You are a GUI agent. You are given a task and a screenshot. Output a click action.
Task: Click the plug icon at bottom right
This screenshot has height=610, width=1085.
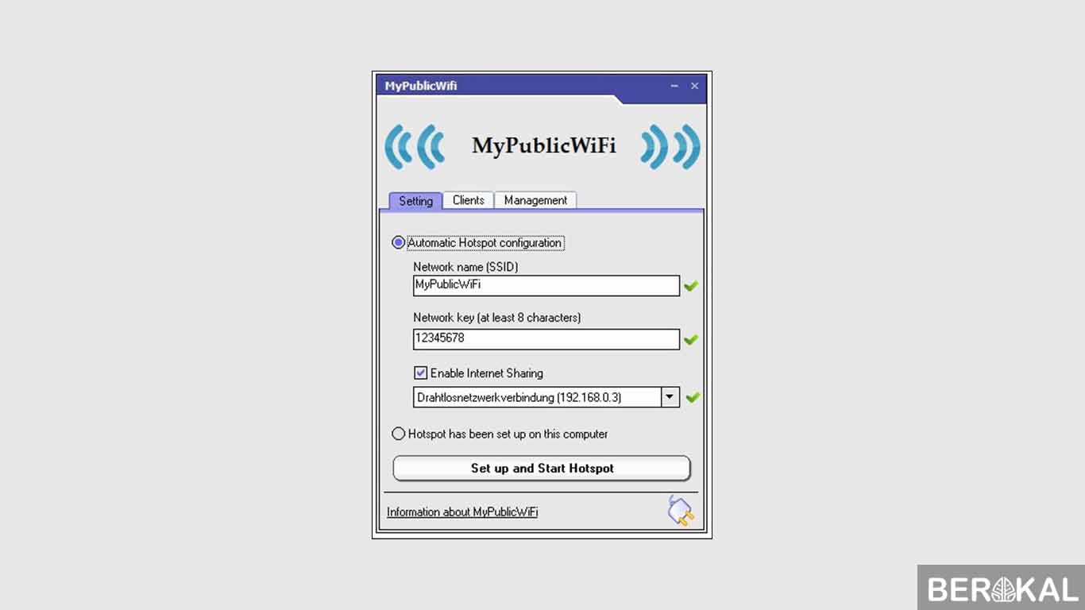(x=681, y=511)
